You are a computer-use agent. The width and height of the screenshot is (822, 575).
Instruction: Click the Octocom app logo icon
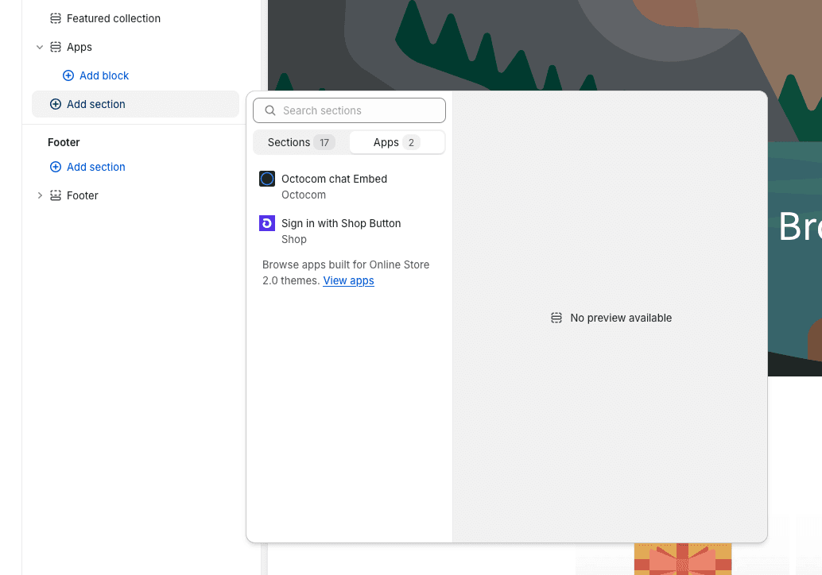[x=267, y=179]
